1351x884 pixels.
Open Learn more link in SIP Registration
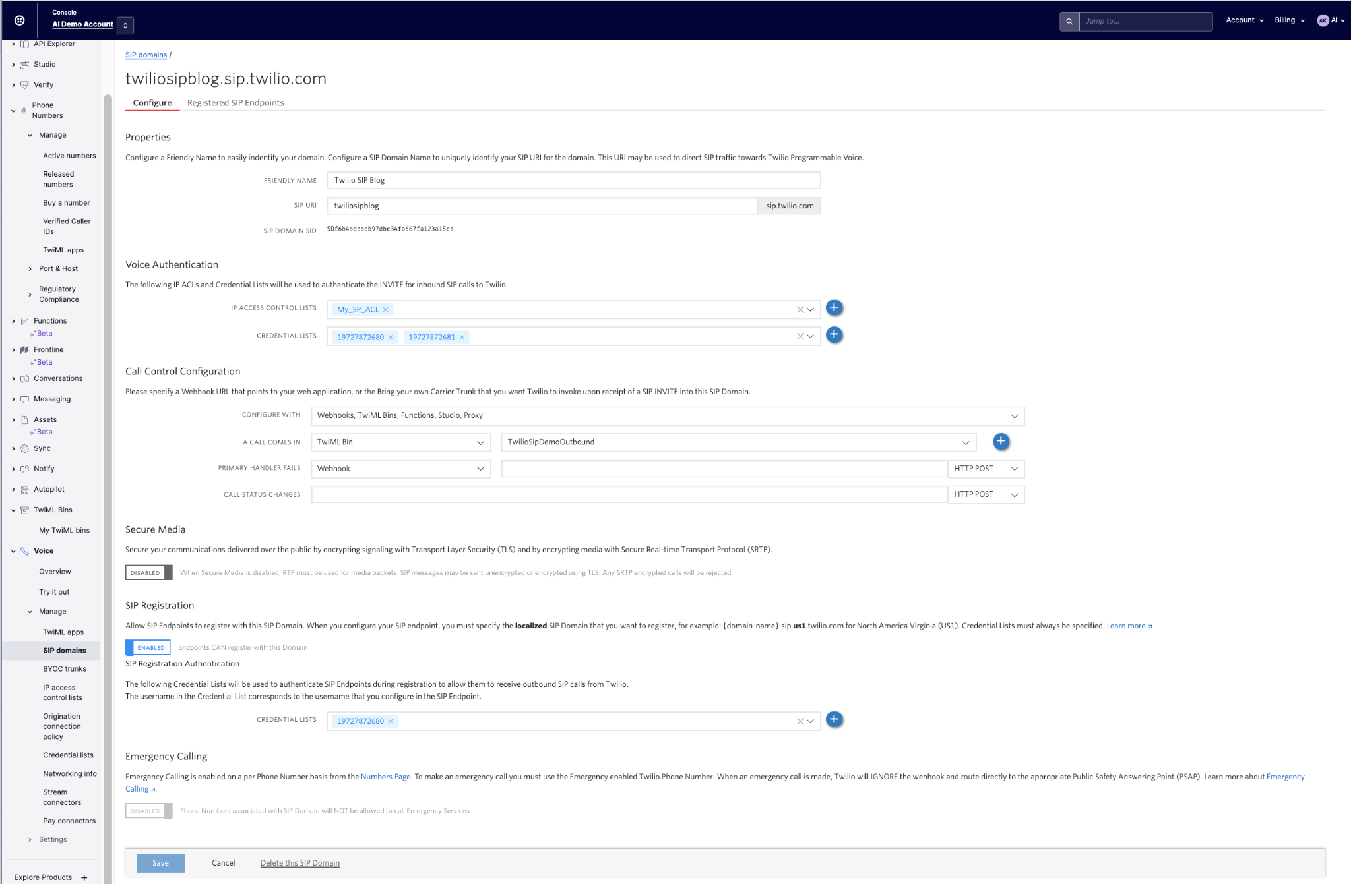(x=1129, y=626)
